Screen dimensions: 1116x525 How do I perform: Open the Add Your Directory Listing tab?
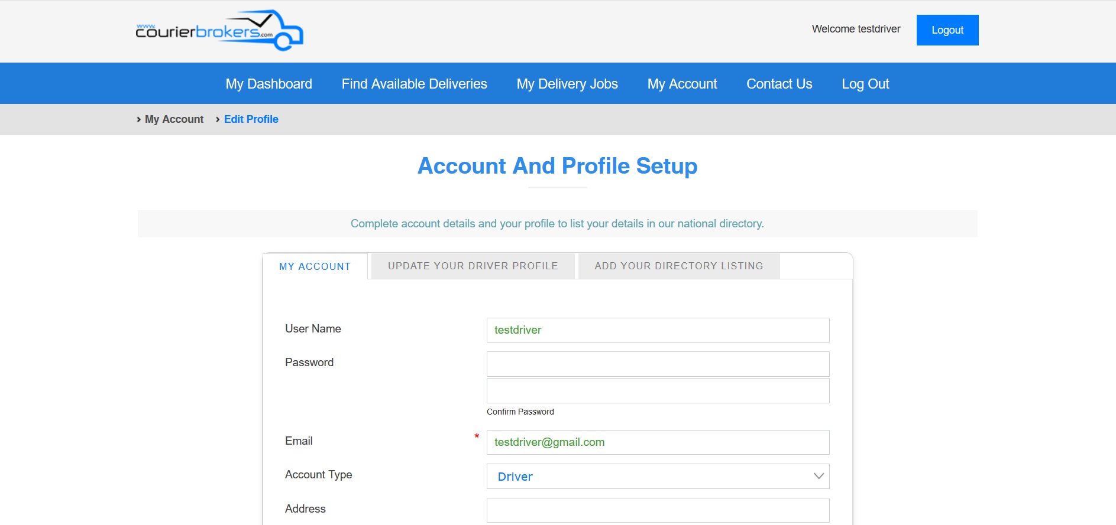[x=678, y=266]
